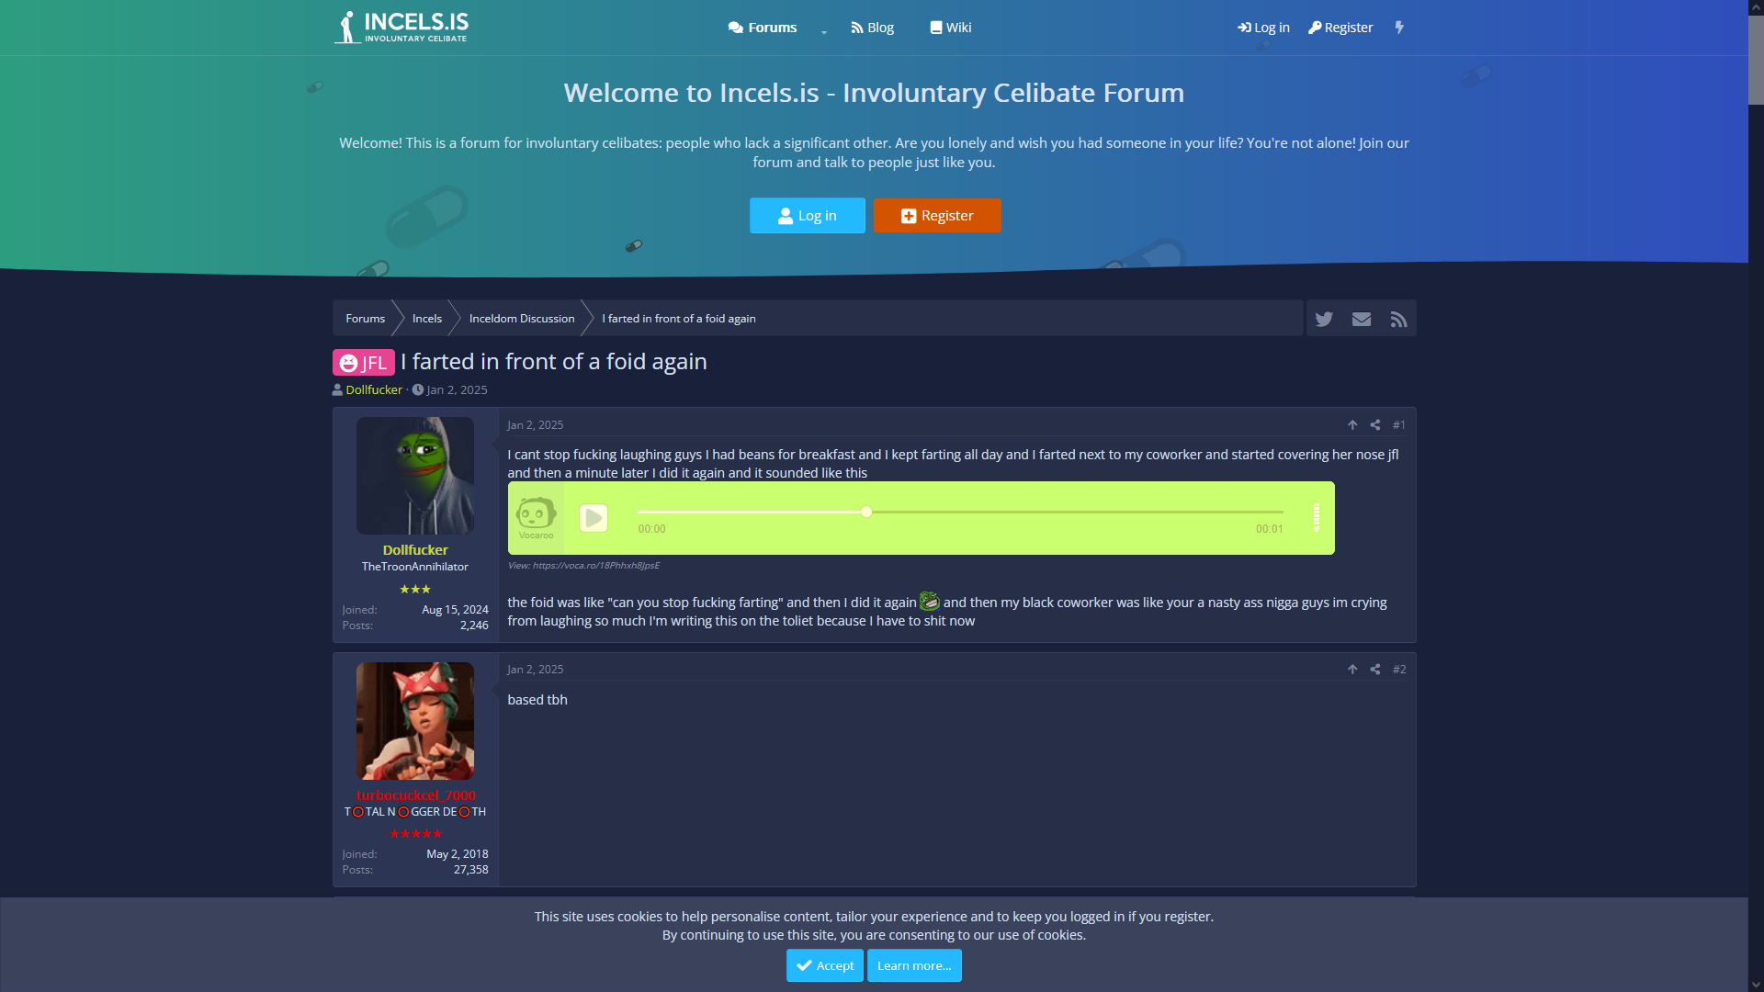Accept the cookies notice
The image size is (1764, 992).
tap(824, 965)
